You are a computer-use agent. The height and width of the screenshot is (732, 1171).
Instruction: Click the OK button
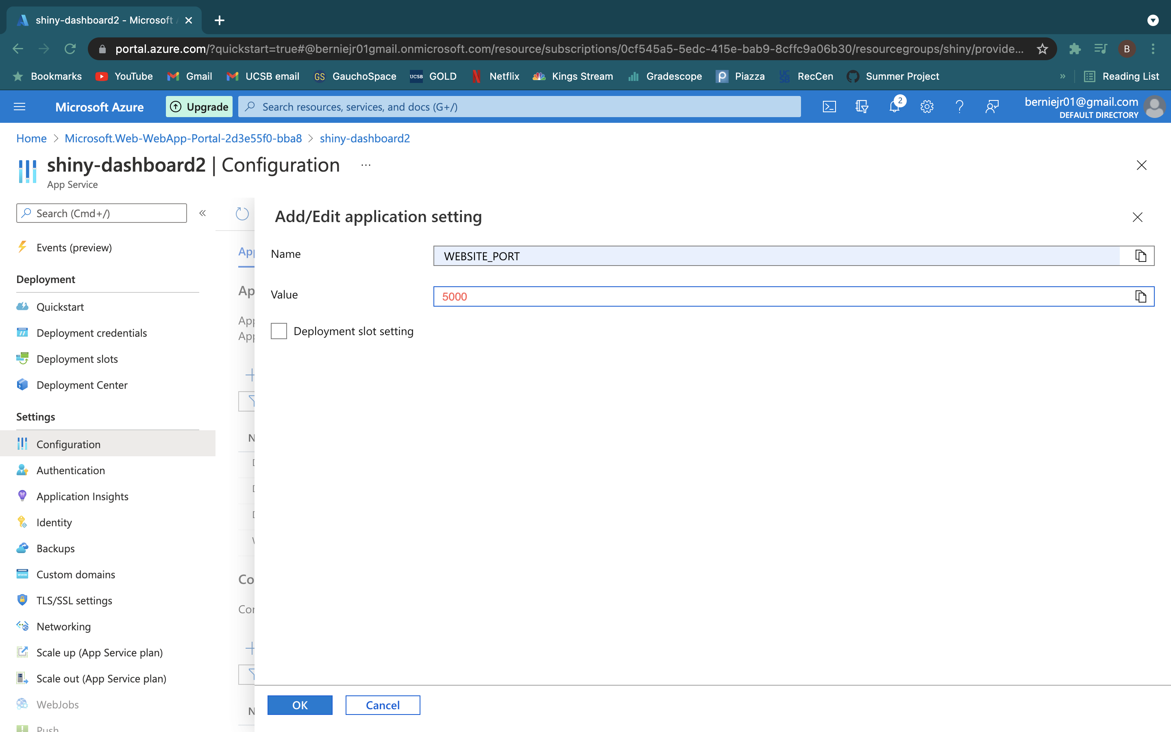(x=300, y=705)
